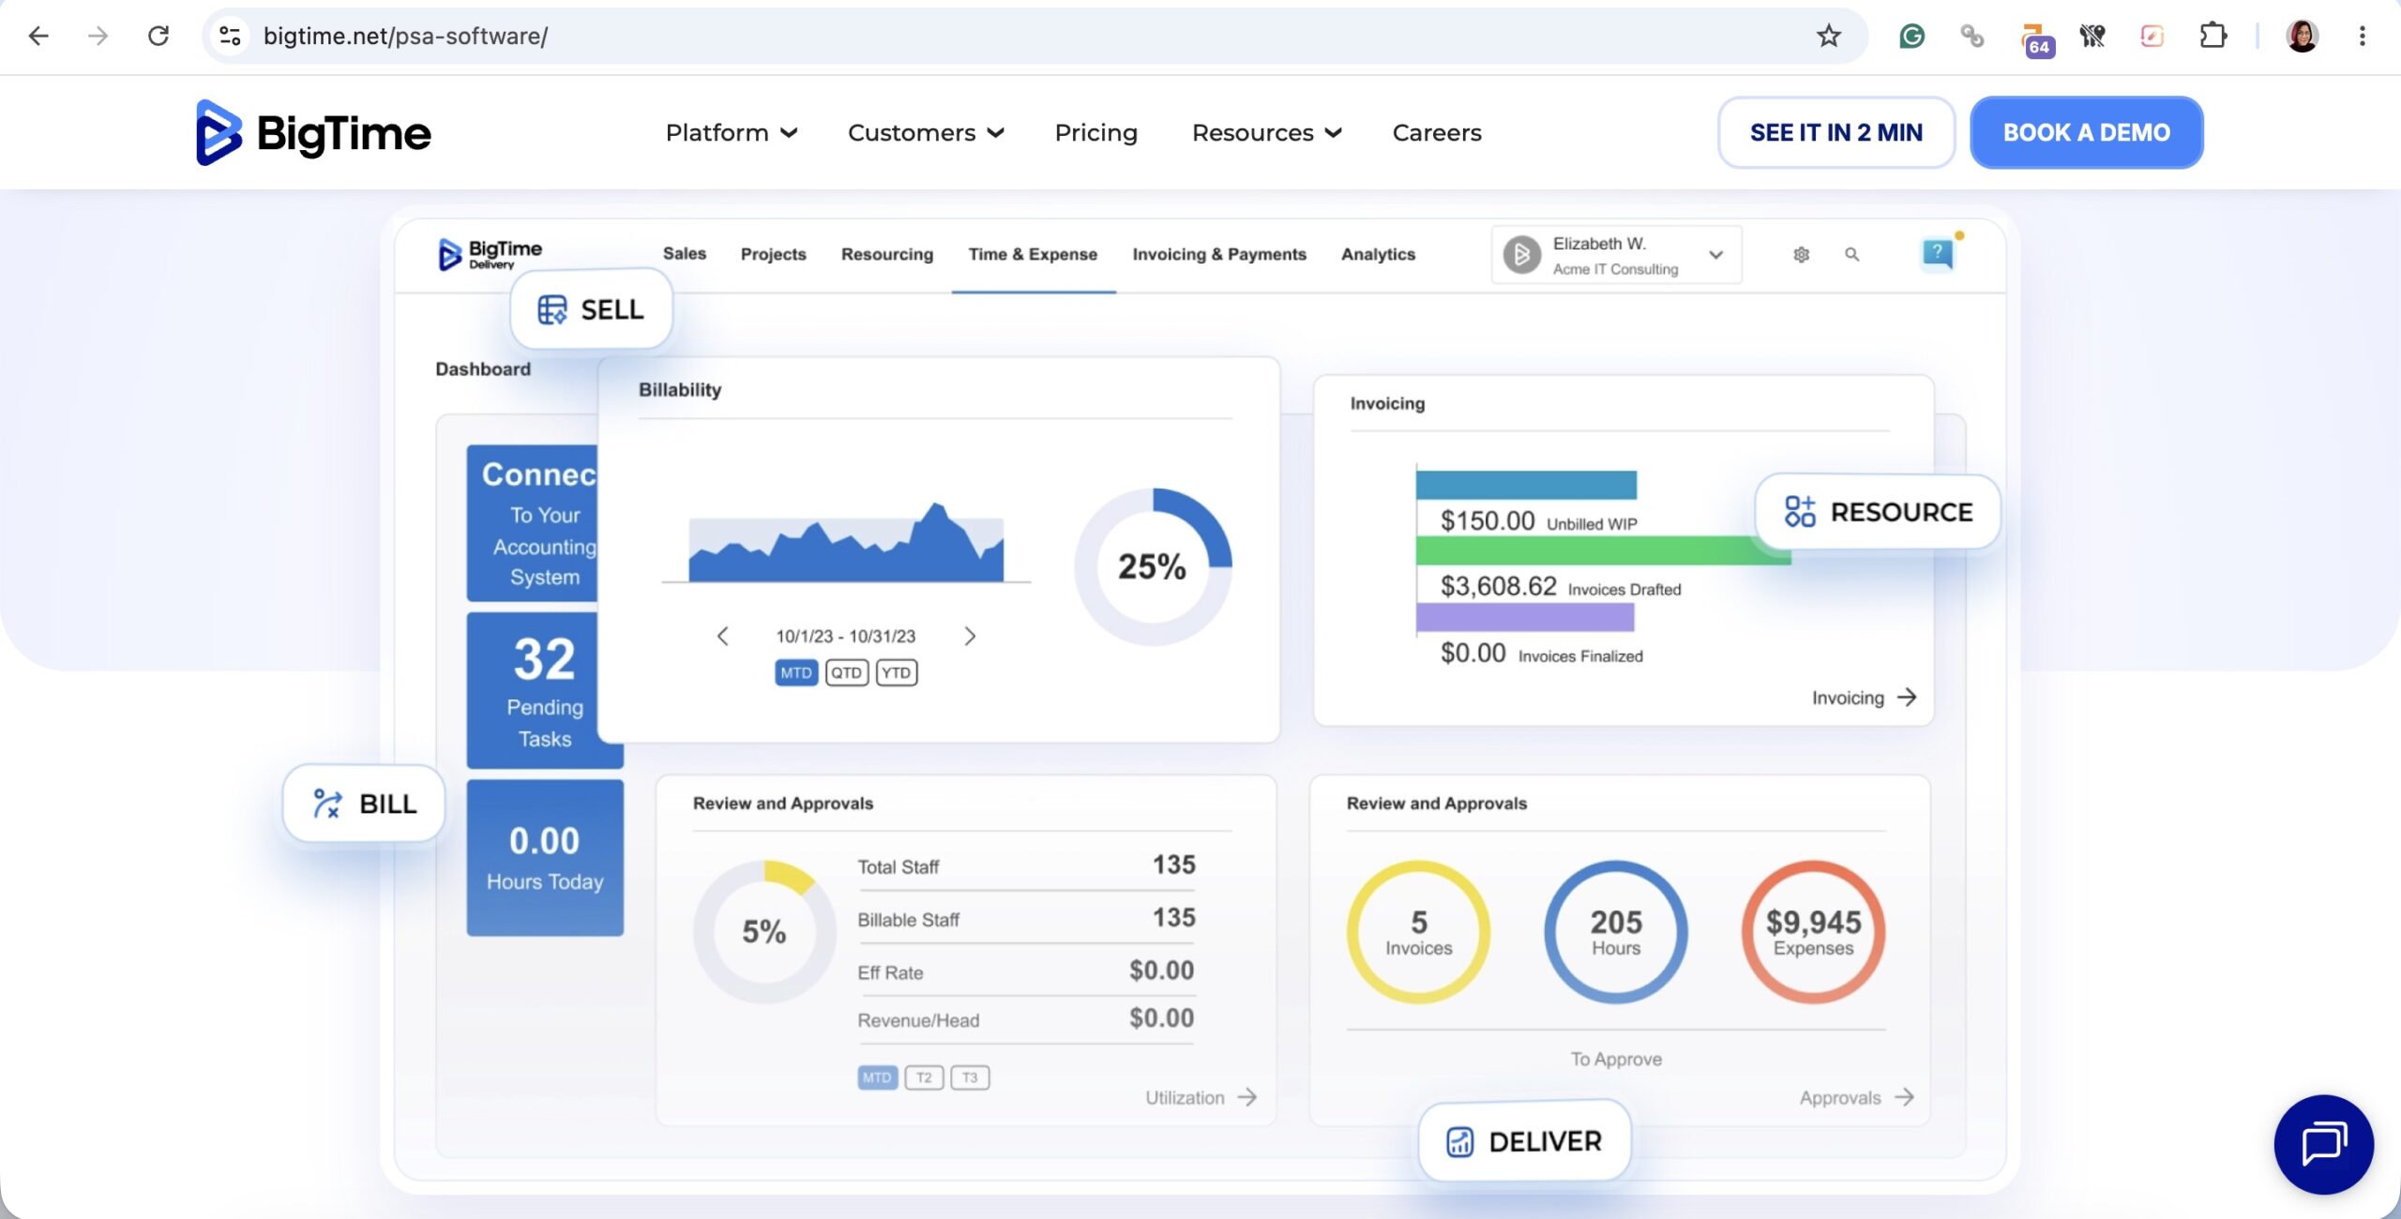Reload the page with the refresh icon
The image size is (2401, 1219).
[159, 36]
